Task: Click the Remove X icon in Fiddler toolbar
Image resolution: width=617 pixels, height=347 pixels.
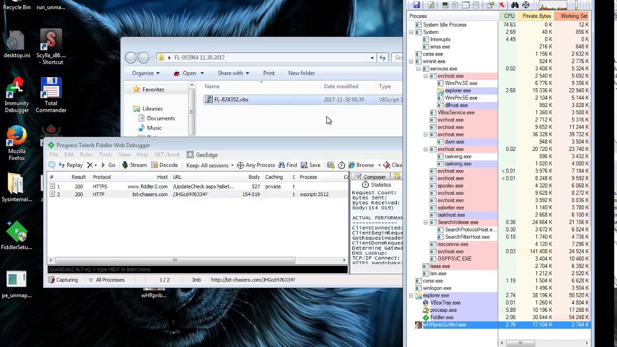Action: pos(89,165)
